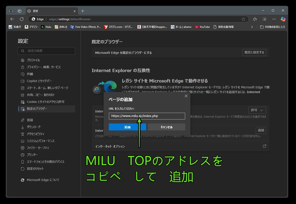Open the Hulu bookmark
The height and width of the screenshot is (204, 296).
point(46,27)
